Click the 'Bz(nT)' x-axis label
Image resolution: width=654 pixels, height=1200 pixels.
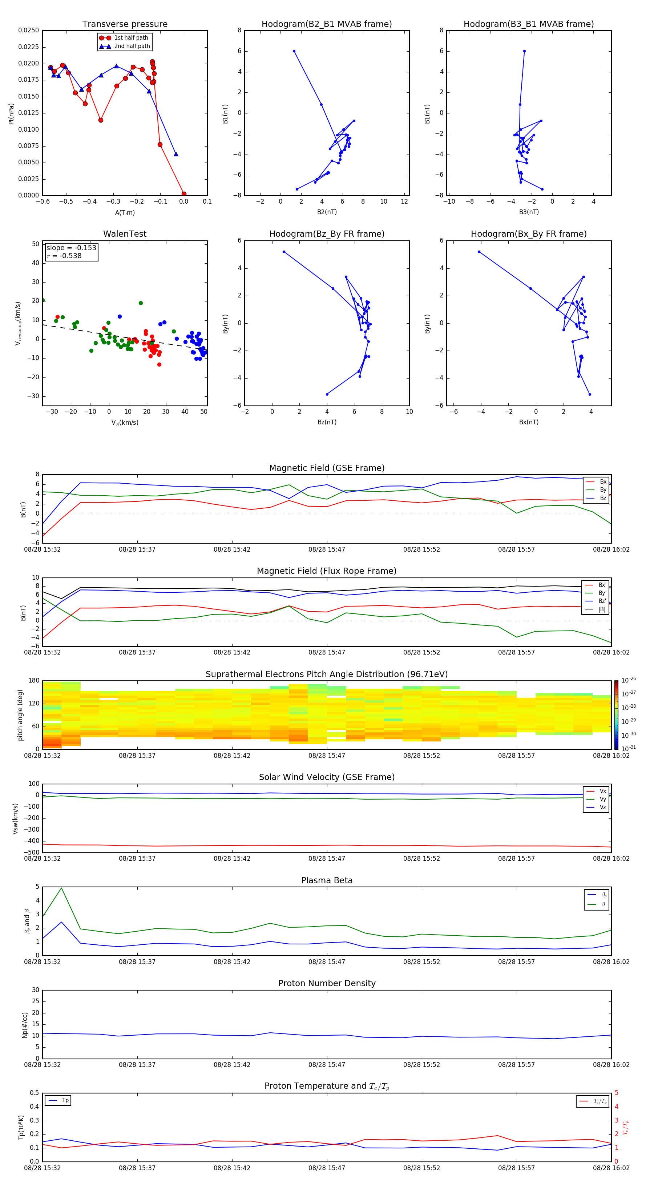point(327,422)
